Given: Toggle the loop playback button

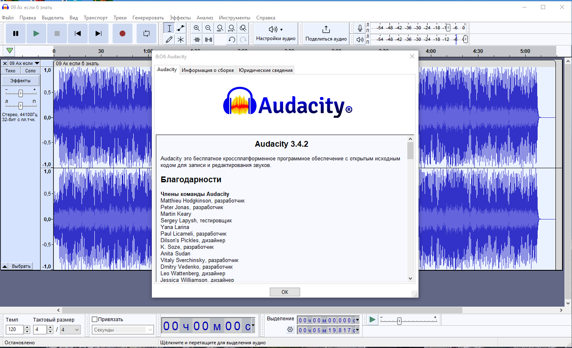Looking at the screenshot, I should 147,33.
